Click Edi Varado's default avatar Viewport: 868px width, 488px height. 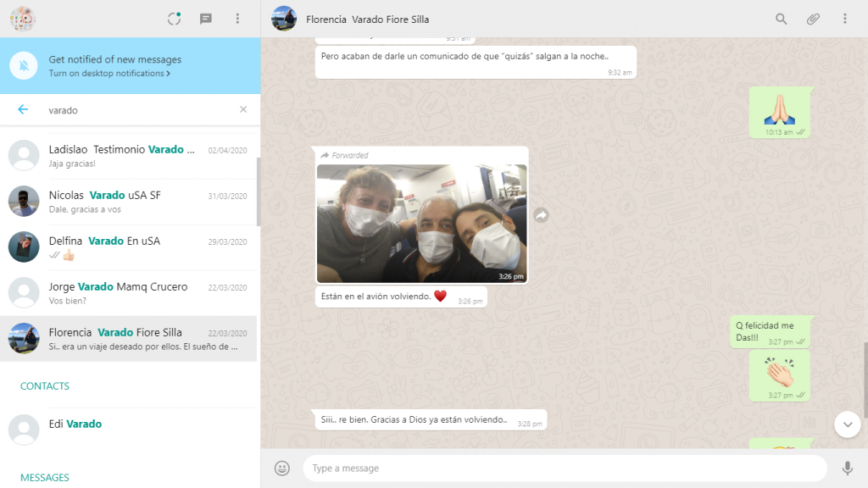24,430
